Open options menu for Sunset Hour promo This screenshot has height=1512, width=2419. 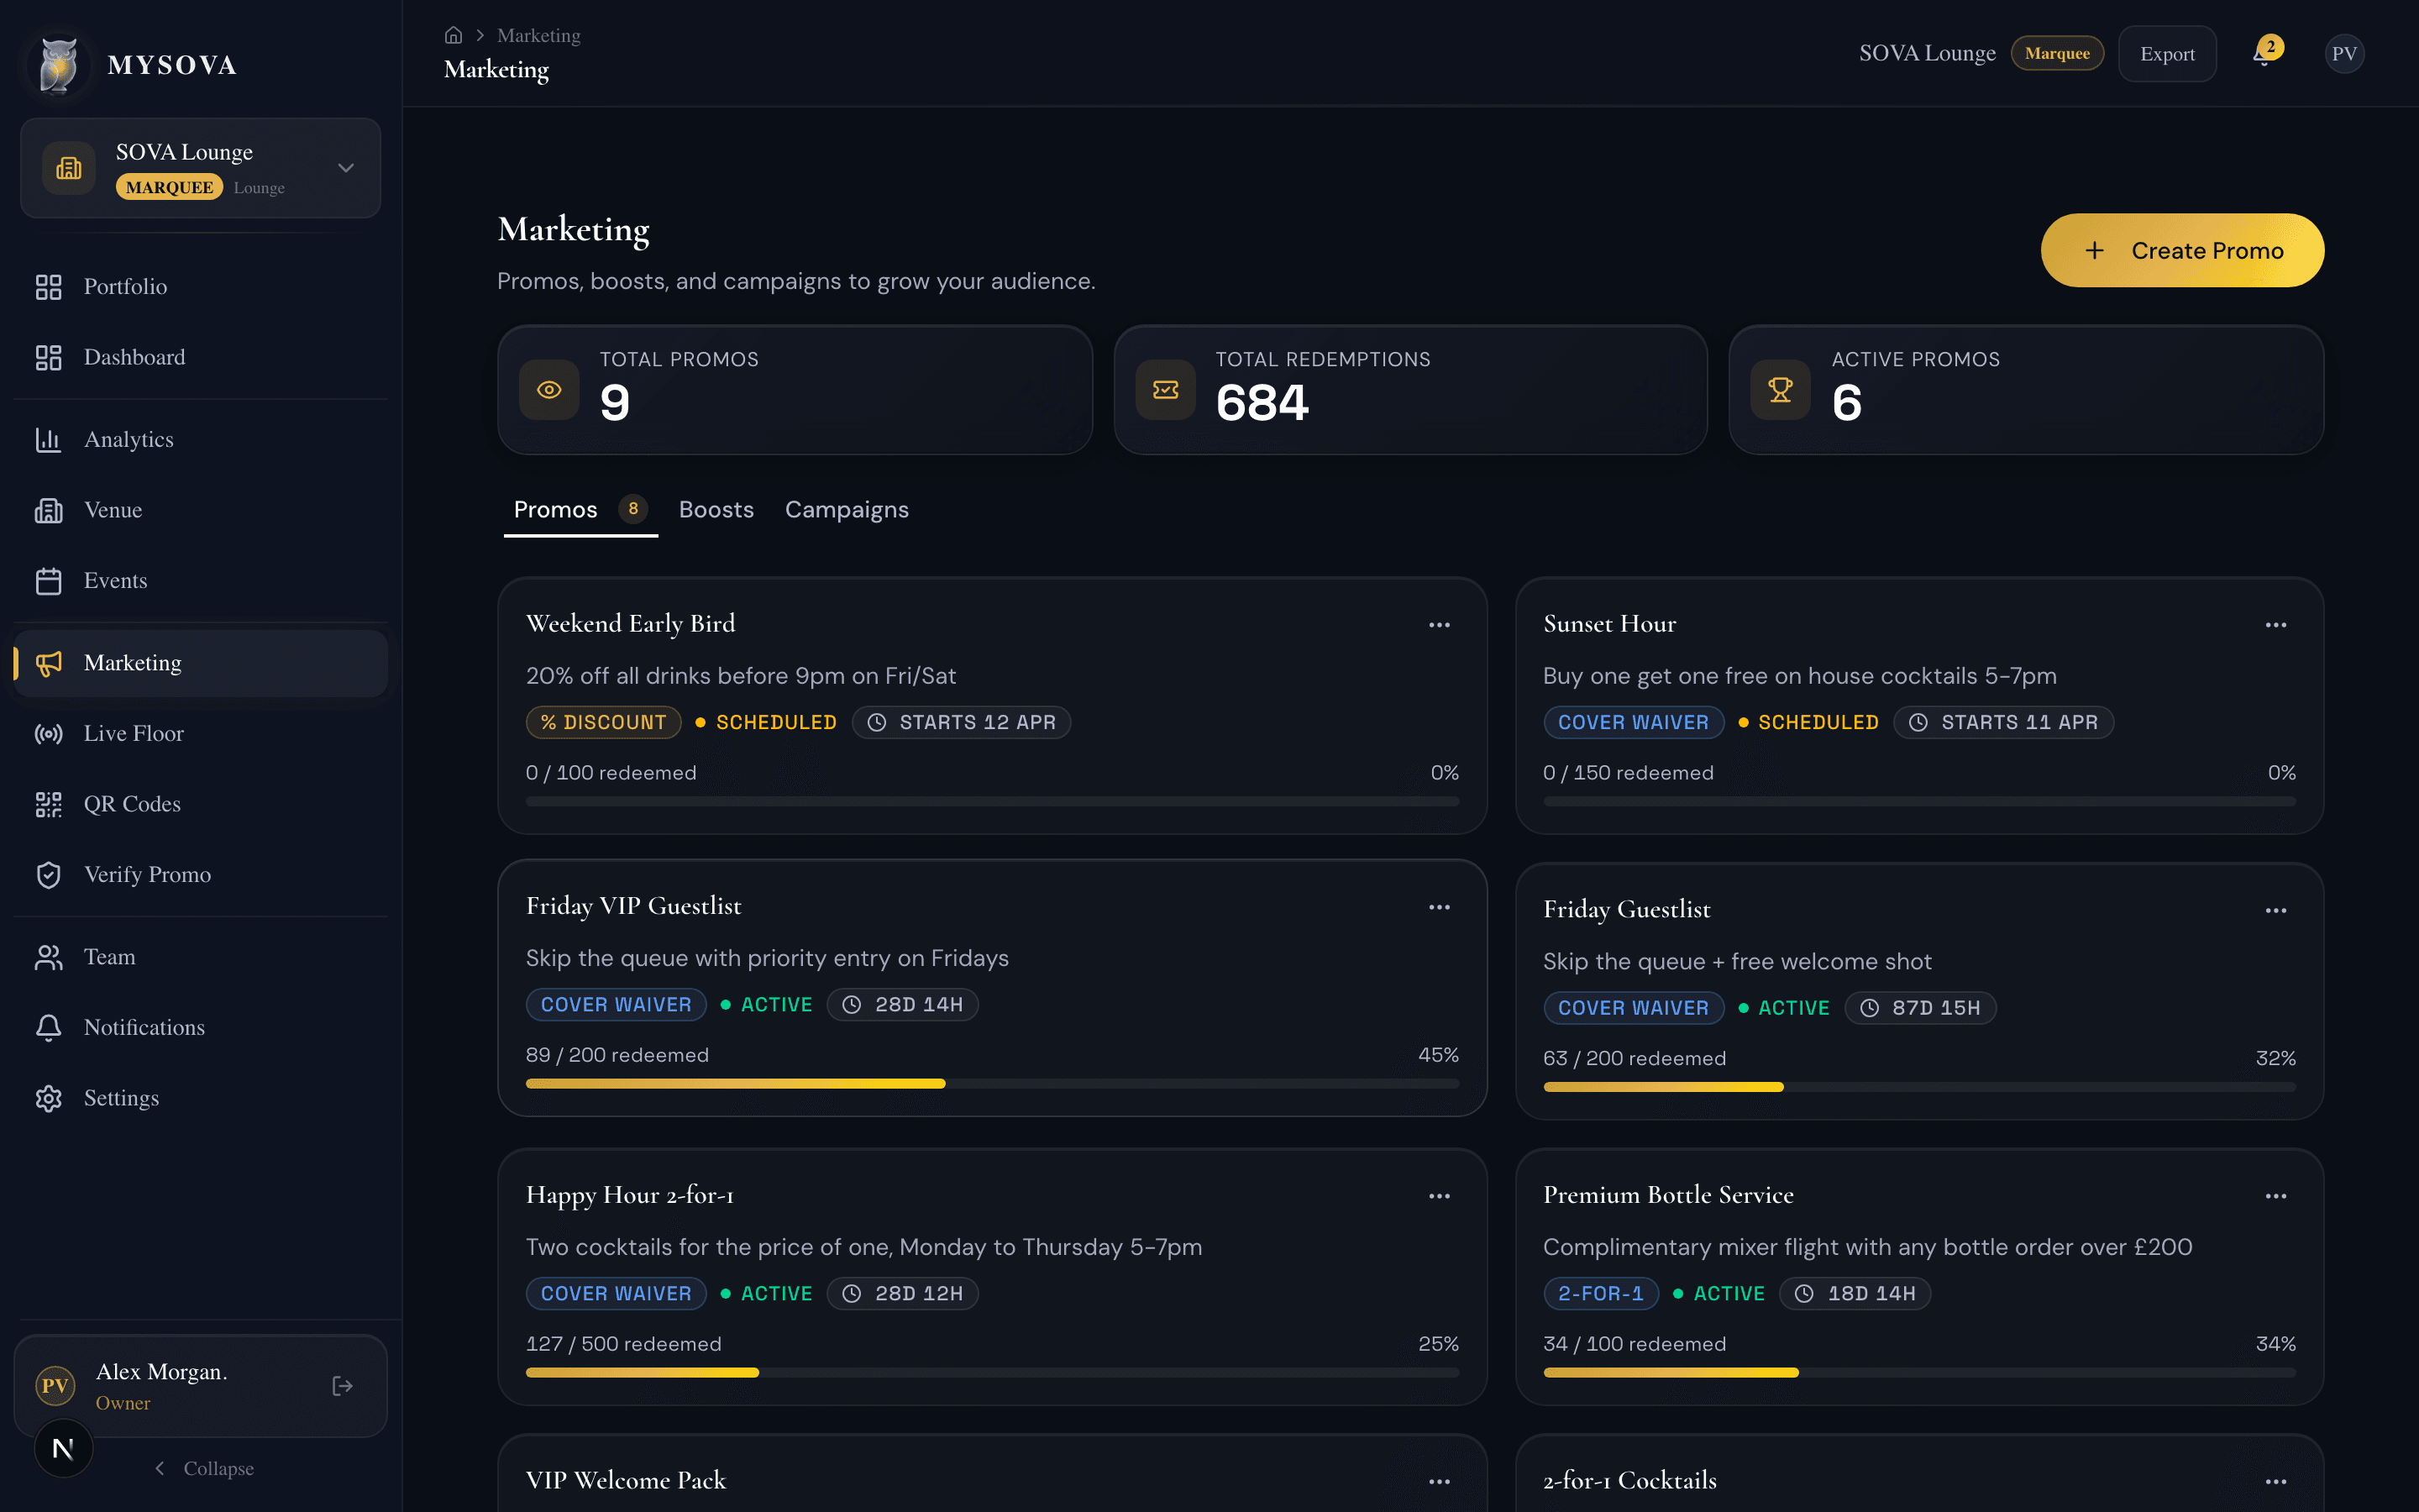[2275, 625]
